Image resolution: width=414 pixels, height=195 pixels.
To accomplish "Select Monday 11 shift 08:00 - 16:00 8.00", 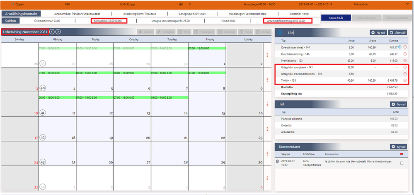I will [x=57, y=97].
